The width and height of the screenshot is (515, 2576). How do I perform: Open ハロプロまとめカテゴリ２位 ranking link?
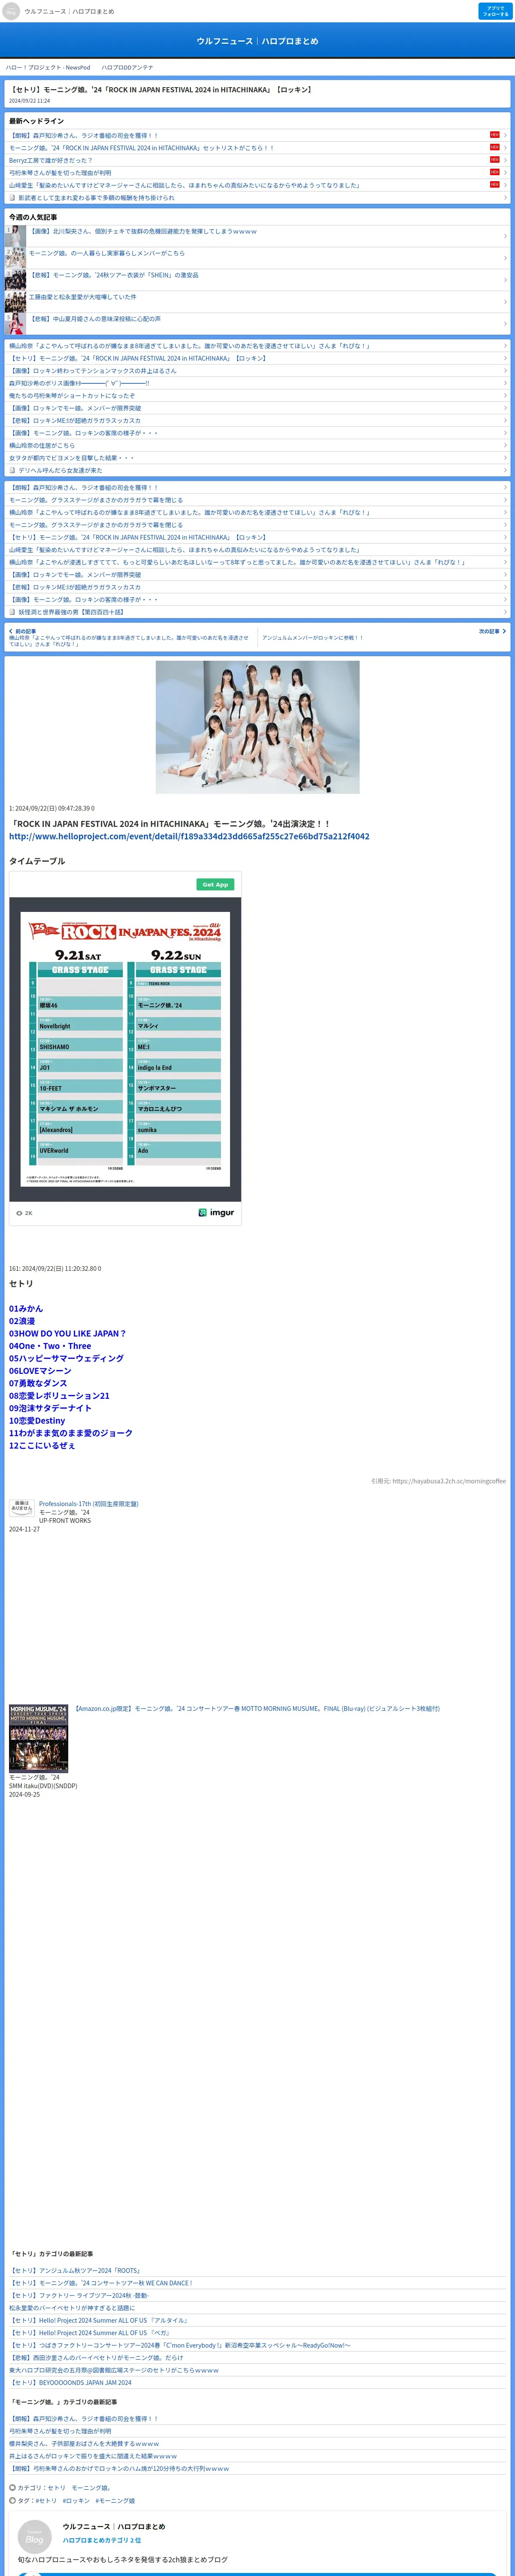pyautogui.click(x=102, y=2539)
